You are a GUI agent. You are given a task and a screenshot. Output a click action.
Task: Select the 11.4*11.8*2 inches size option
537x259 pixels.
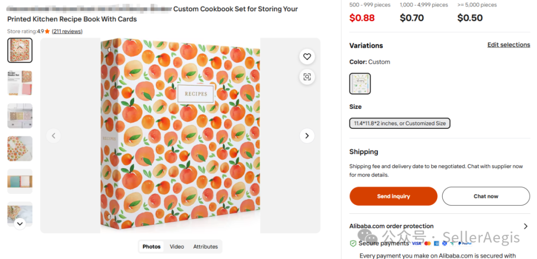point(400,123)
